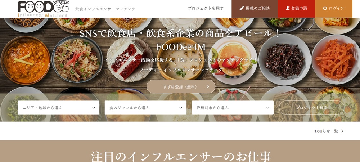Click the ログイン button
The image size is (360, 162).
[334, 9]
